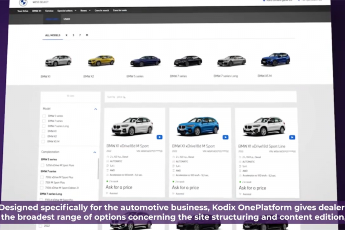The image size is (345, 230).
Task: Play video on the xDrive18d Sport Line card
Action: (292, 137)
